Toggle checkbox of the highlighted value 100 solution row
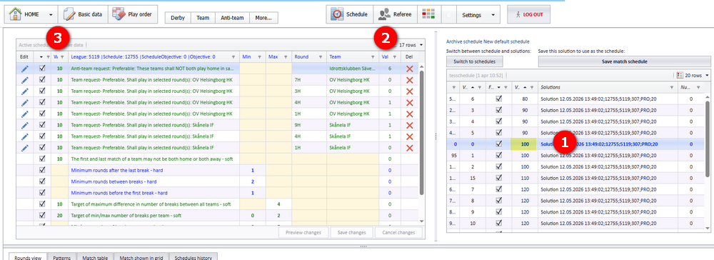The width and height of the screenshot is (714, 260). pos(499,144)
